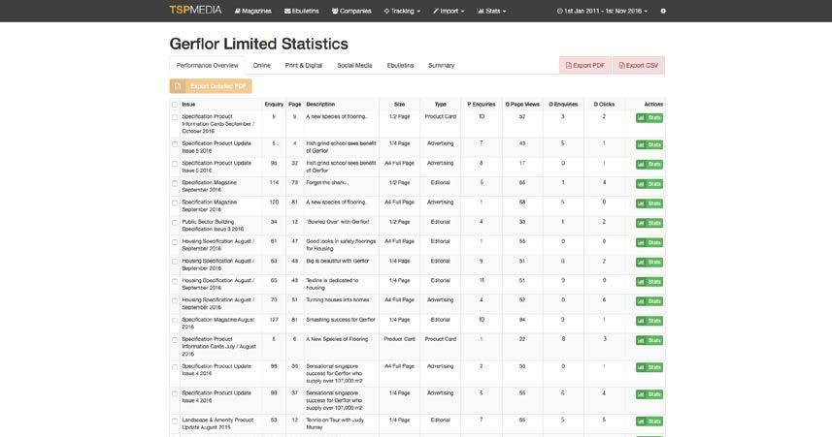Check the Product Information Cards July / August row

(x=175, y=339)
